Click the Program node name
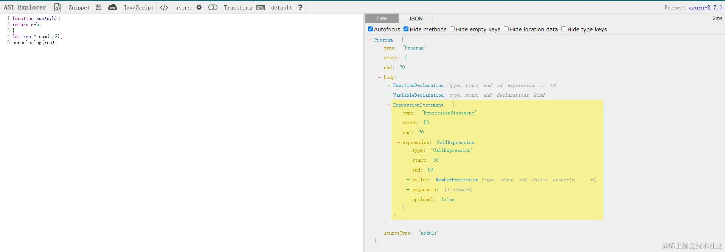Screen dimensions: 725x252 point(383,40)
